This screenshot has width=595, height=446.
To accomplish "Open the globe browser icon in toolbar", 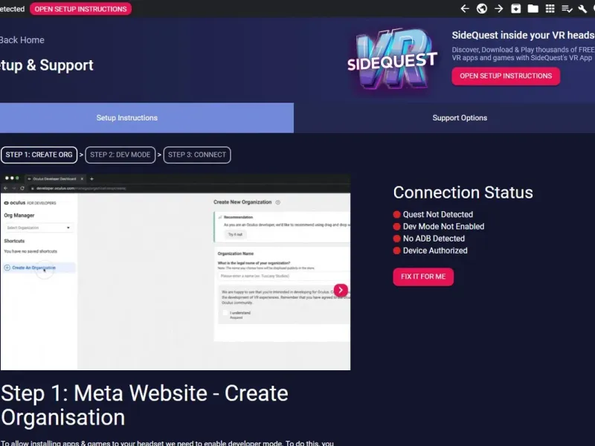I will click(482, 9).
